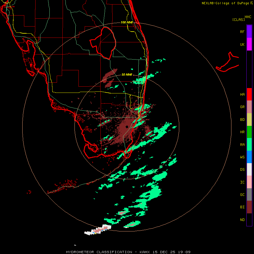254x254 pixels.
Task: Select the IC light pink legend swatch
Action: [249, 182]
